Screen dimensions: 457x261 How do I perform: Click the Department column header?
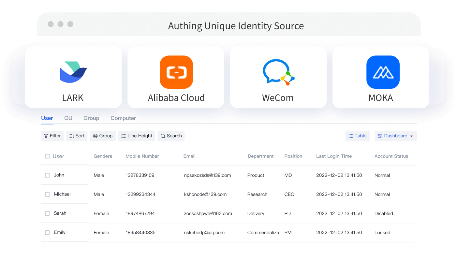(x=260, y=156)
